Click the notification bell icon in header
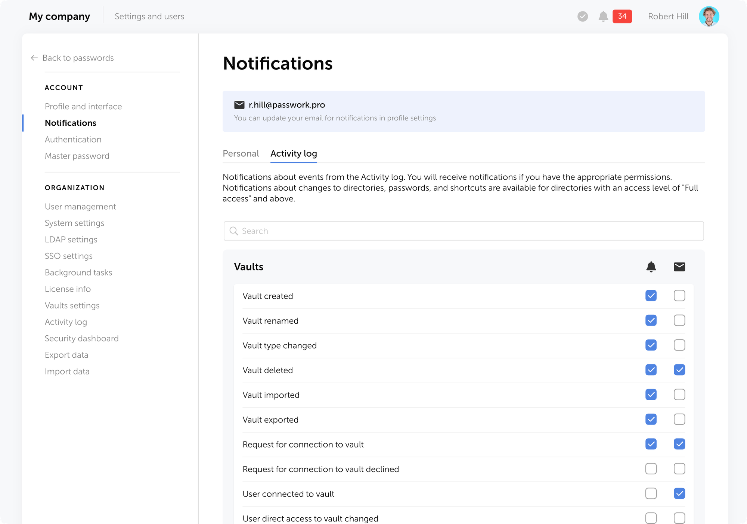This screenshot has height=524, width=747. (x=603, y=16)
